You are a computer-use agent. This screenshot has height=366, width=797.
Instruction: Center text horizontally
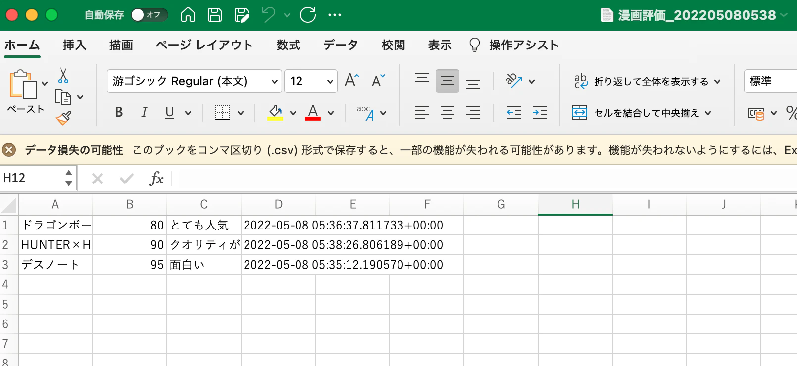pos(448,112)
